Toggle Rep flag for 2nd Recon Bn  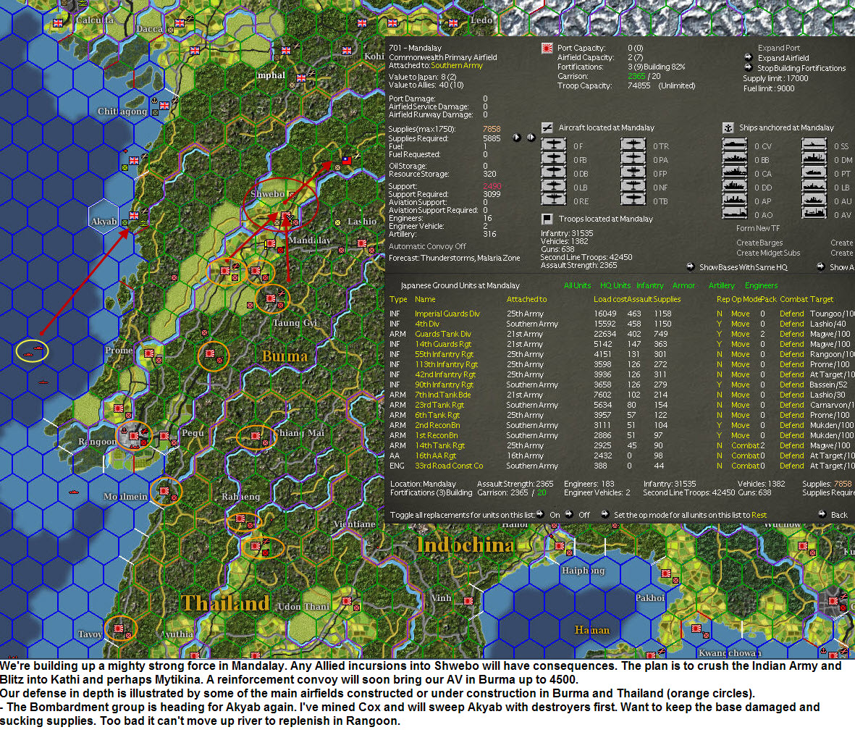[719, 425]
